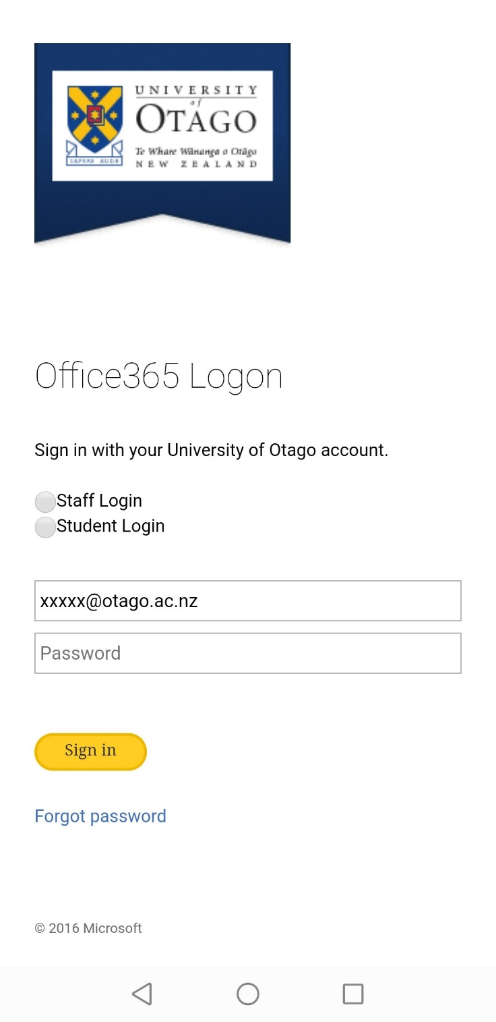Click the NEW ZEALAND text in logo
The height and width of the screenshot is (1022, 496).
click(x=196, y=165)
